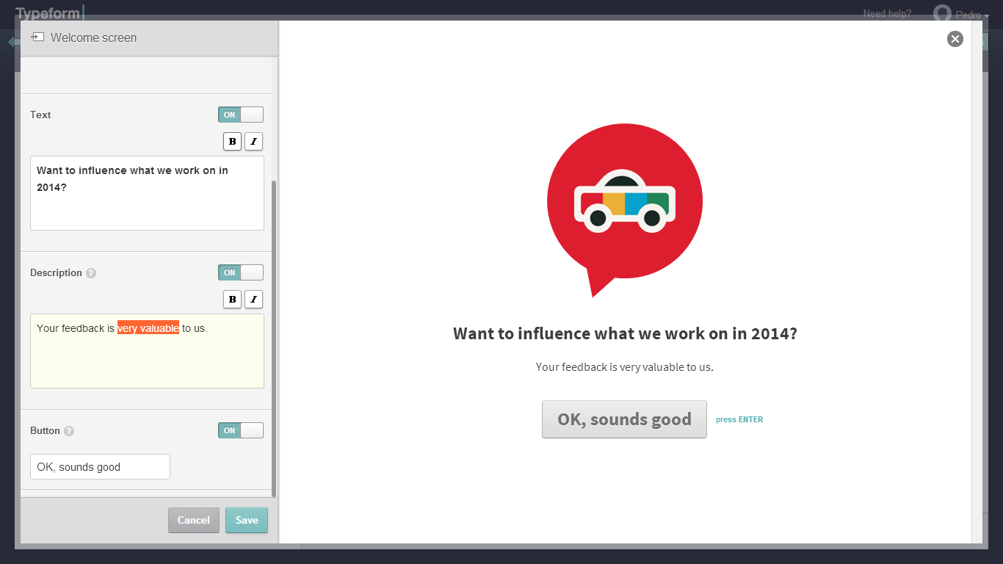Click the highlighted 'very valuable' text
This screenshot has width=1003, height=564.
click(x=148, y=328)
